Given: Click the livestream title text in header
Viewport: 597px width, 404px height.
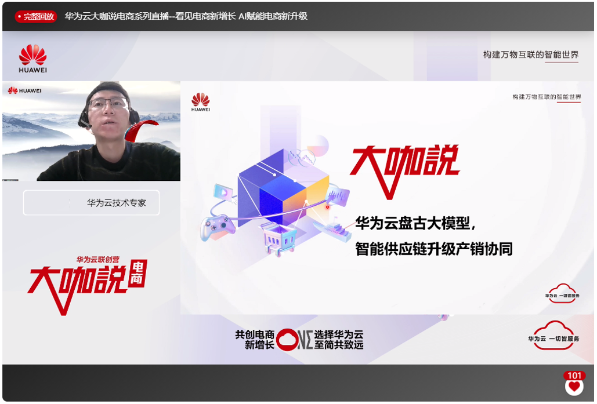Looking at the screenshot, I should 186,16.
